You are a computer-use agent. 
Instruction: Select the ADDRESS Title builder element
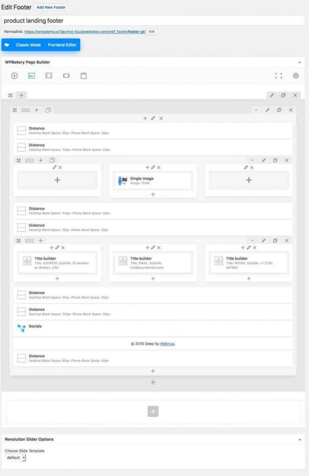tap(57, 263)
